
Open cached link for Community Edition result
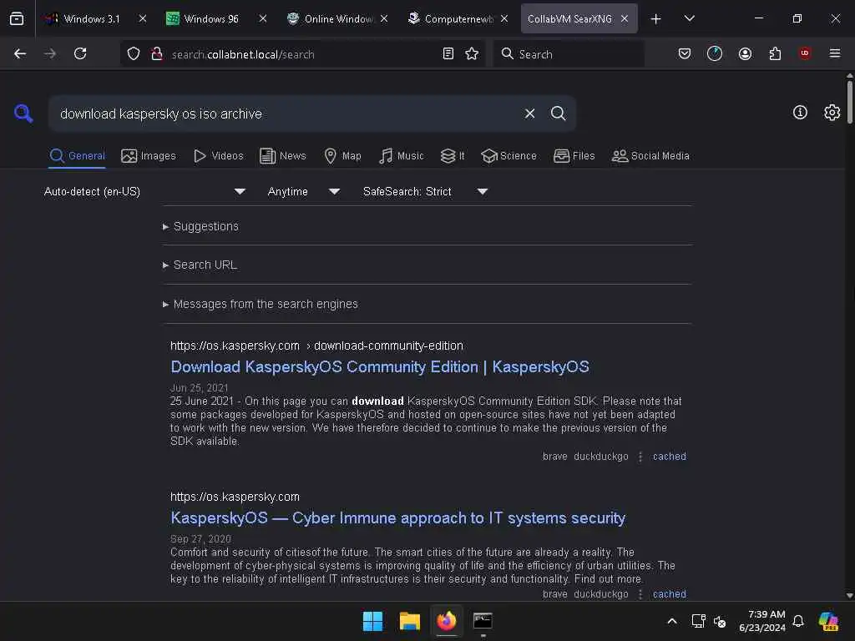(x=669, y=457)
